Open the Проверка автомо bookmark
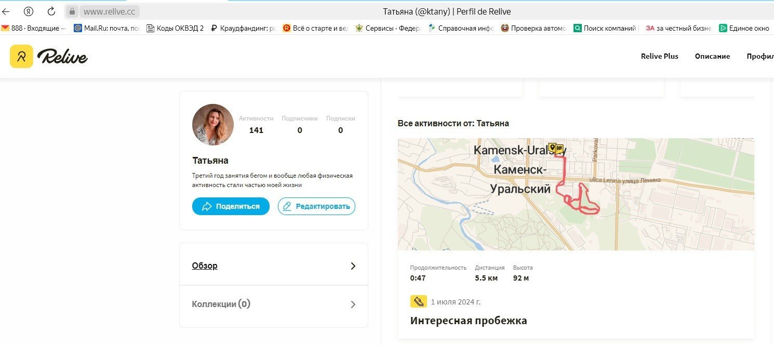This screenshot has height=345, width=774. (x=533, y=29)
